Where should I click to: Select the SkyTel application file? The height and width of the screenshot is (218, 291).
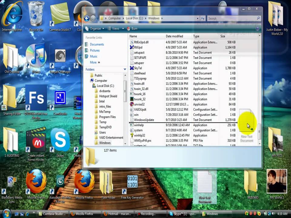click(x=138, y=68)
